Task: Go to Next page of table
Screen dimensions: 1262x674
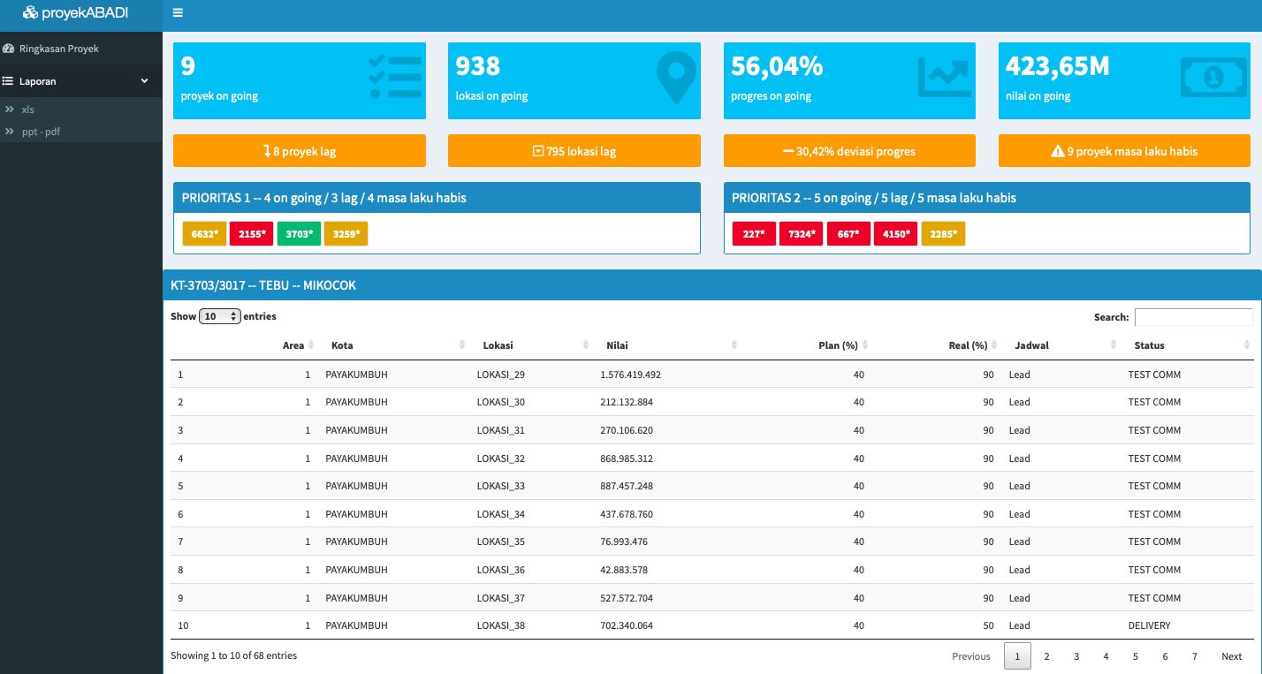Action: pyautogui.click(x=1231, y=656)
